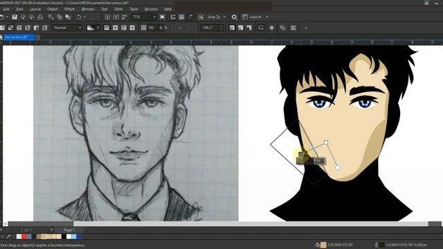This screenshot has width=443, height=249.
Task: Click the round transparency end node
Action: click(x=338, y=167)
